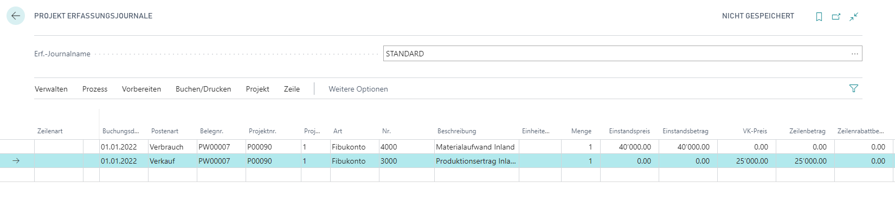Click the Einstandspreis column header
Viewport: 895px width, 201px height.
(629, 131)
